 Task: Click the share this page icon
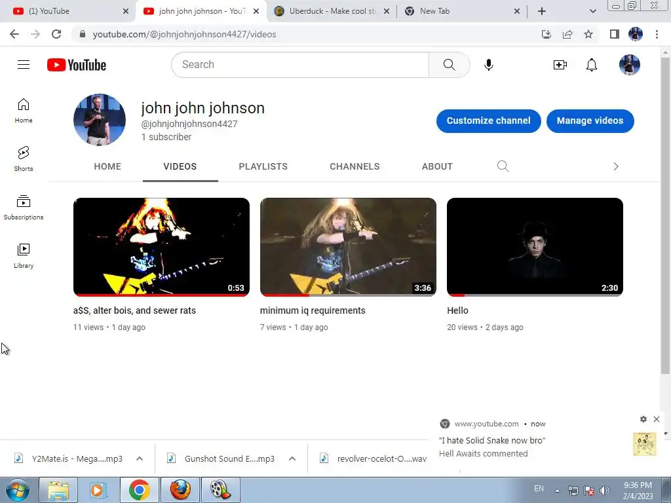tap(567, 34)
